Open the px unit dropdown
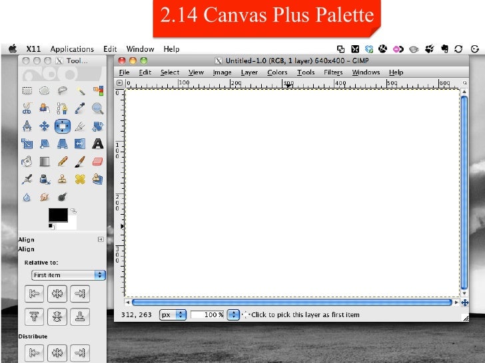 (173, 314)
